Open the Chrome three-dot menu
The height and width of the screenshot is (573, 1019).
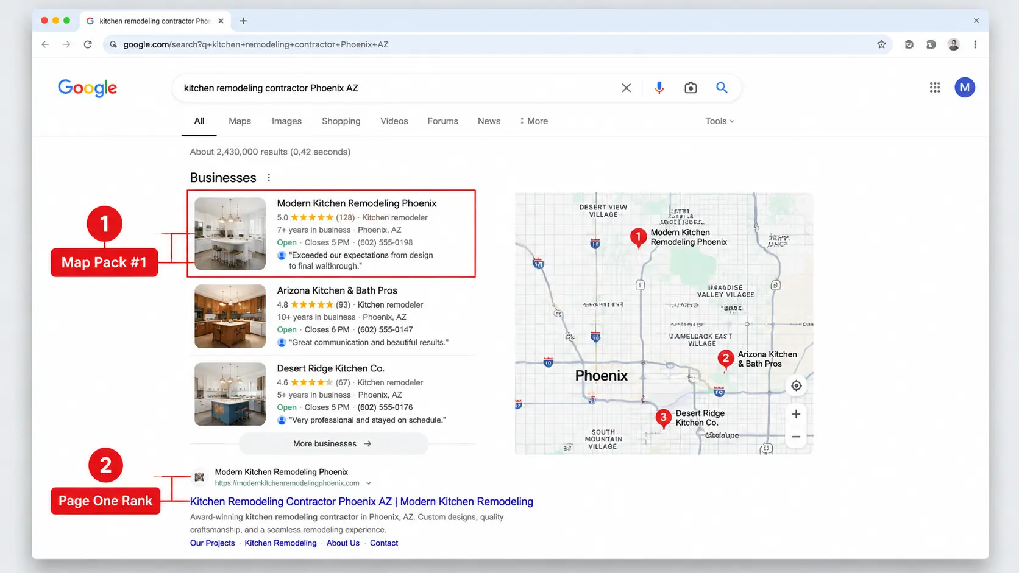pos(975,44)
